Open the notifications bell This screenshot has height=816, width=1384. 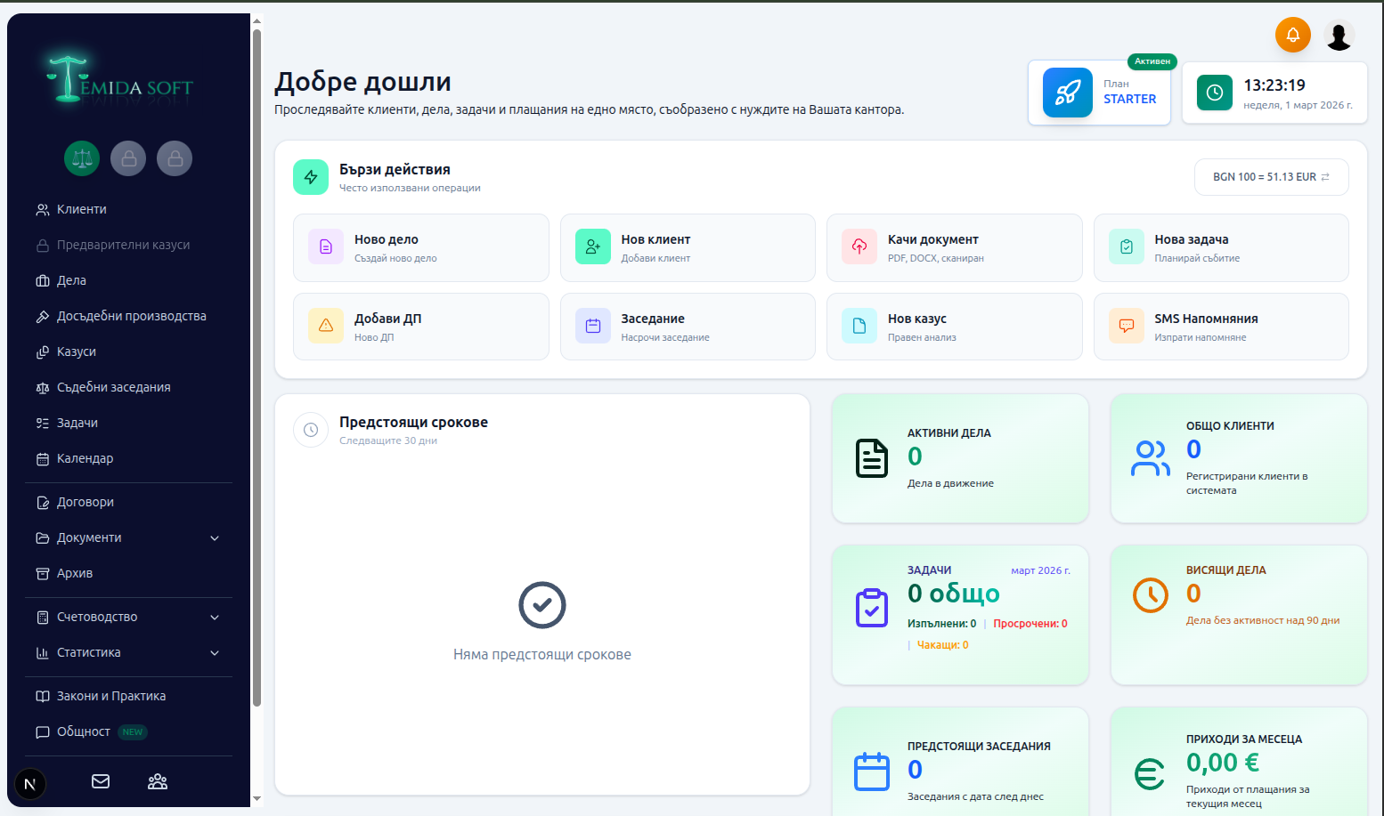coord(1292,35)
